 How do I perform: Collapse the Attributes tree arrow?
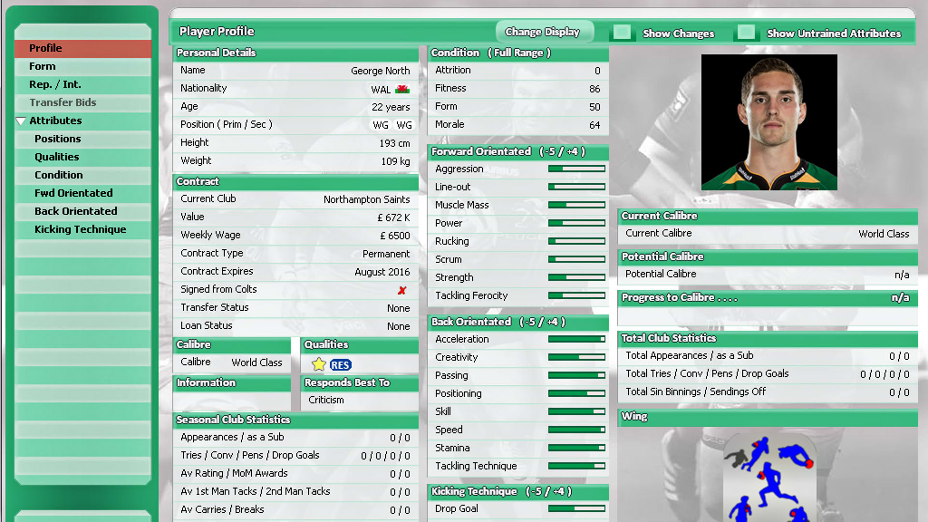[21, 121]
